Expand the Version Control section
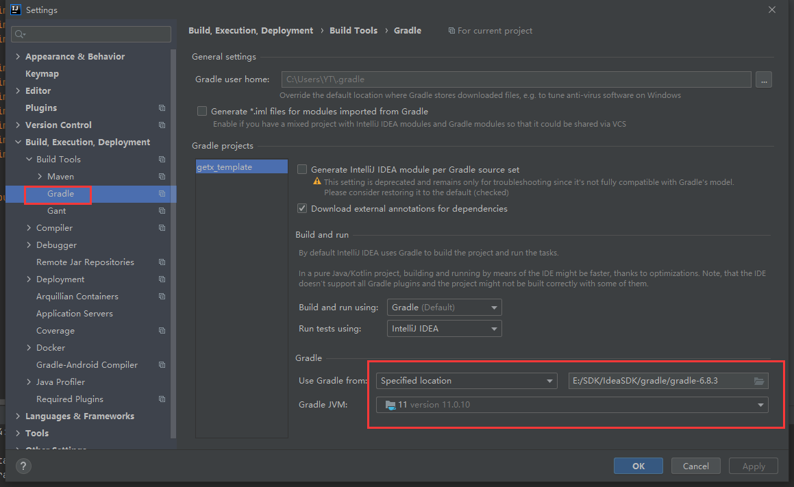Viewport: 794px width, 487px height. [x=18, y=125]
